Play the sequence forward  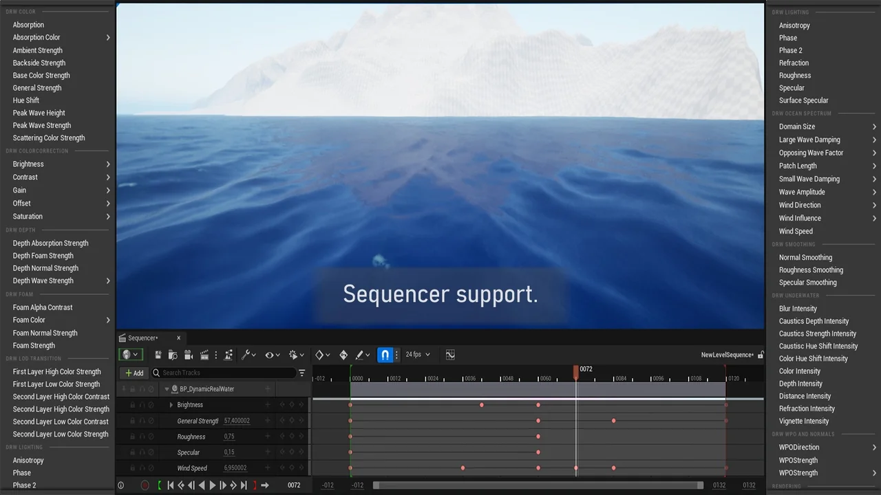click(213, 485)
